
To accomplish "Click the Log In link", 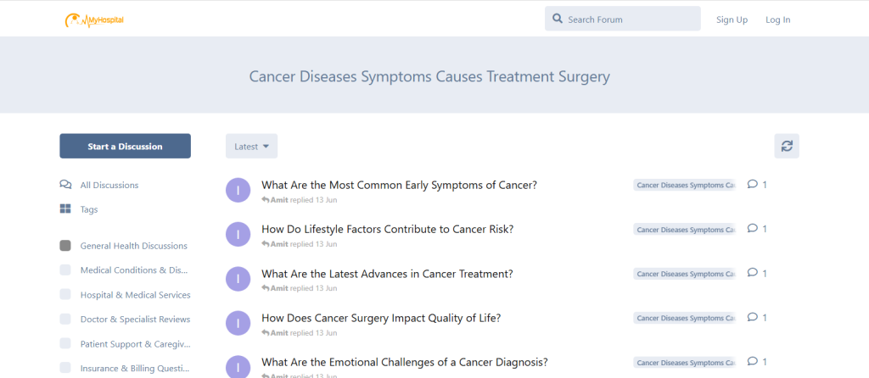I will tap(777, 19).
